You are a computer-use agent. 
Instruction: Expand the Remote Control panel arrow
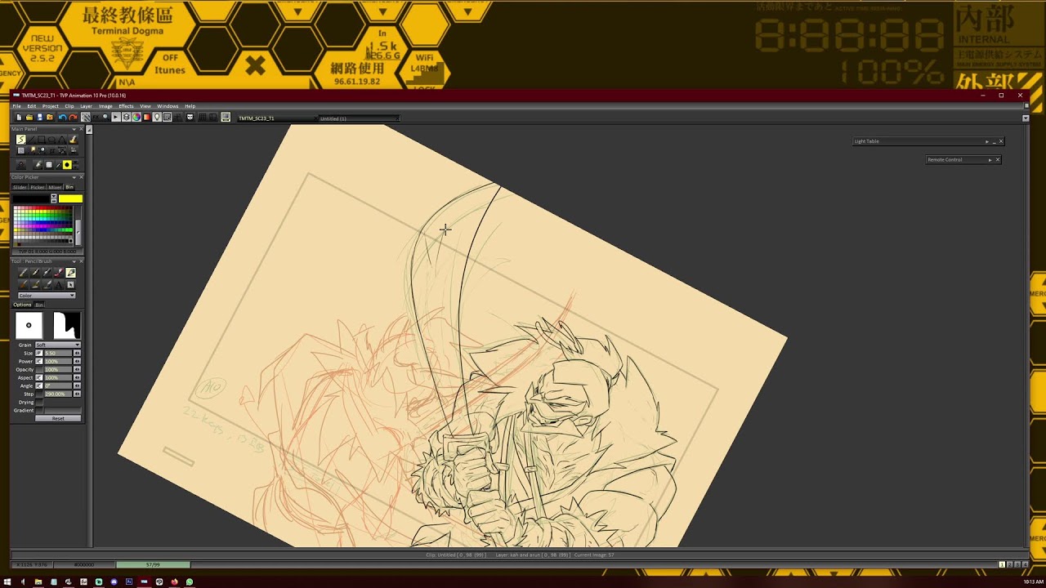pos(990,160)
